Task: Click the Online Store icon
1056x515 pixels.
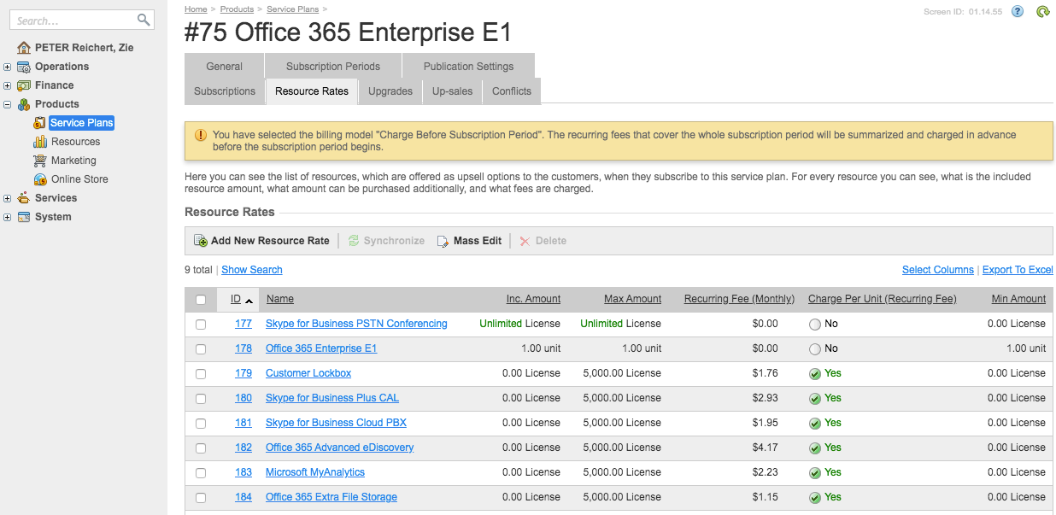Action: (x=39, y=179)
